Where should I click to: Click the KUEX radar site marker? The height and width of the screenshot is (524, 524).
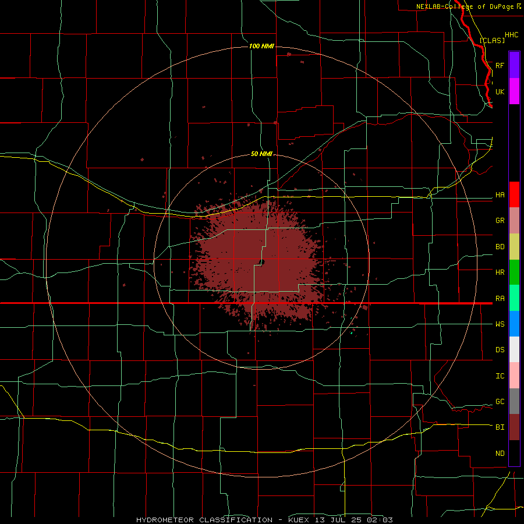[x=262, y=263]
